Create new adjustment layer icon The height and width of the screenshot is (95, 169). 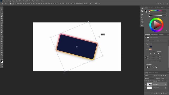click(159, 93)
